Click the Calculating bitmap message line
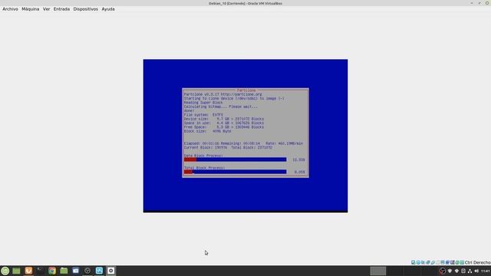Viewport: 491px width, 276px height. coord(221,107)
